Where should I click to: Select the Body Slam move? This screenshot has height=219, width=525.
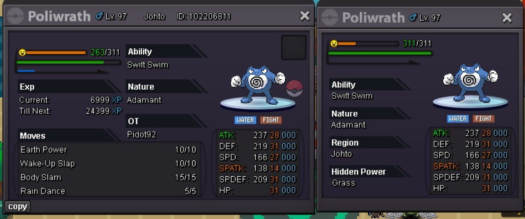pos(108,177)
